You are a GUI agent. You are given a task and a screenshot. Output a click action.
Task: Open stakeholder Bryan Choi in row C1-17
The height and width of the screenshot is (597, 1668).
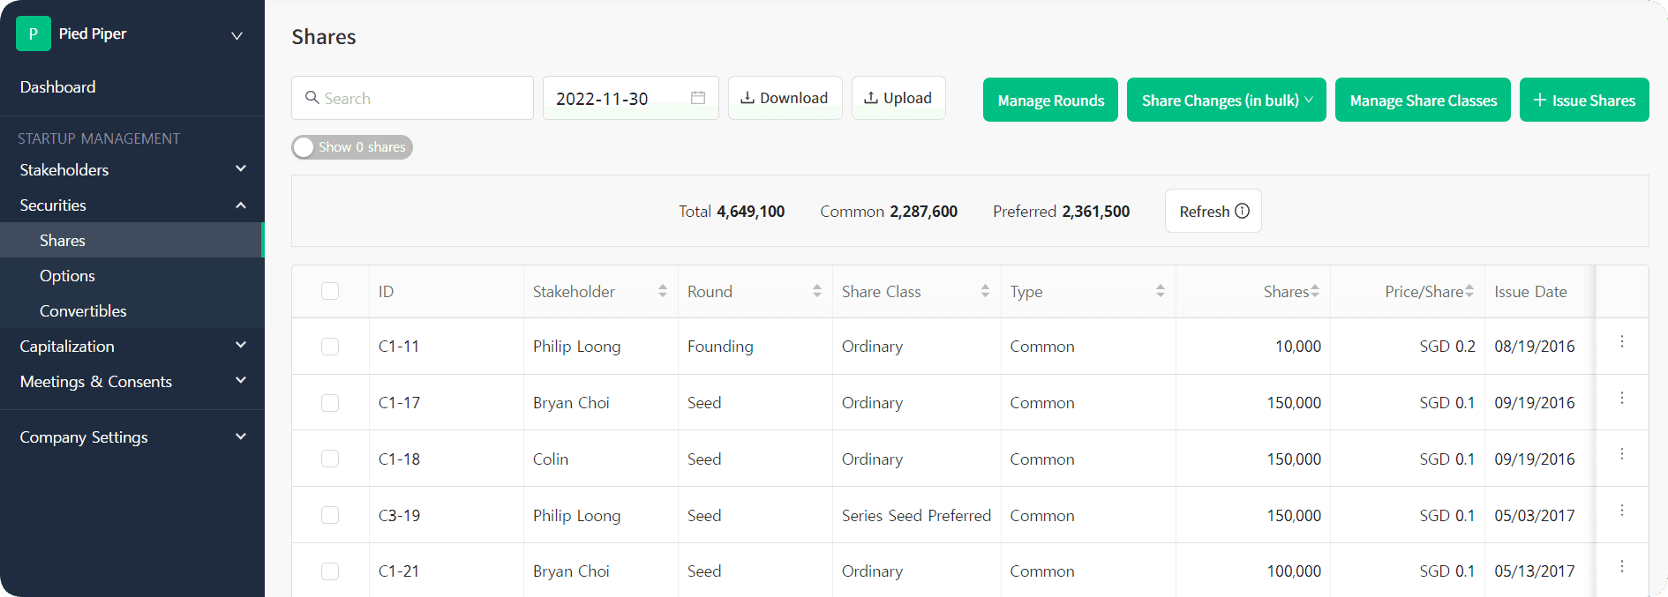click(571, 403)
